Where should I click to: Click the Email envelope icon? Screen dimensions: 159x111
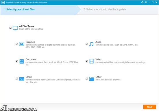(x=22, y=79)
